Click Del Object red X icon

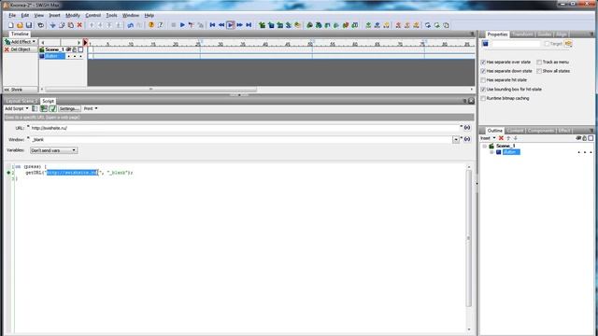click(x=7, y=49)
